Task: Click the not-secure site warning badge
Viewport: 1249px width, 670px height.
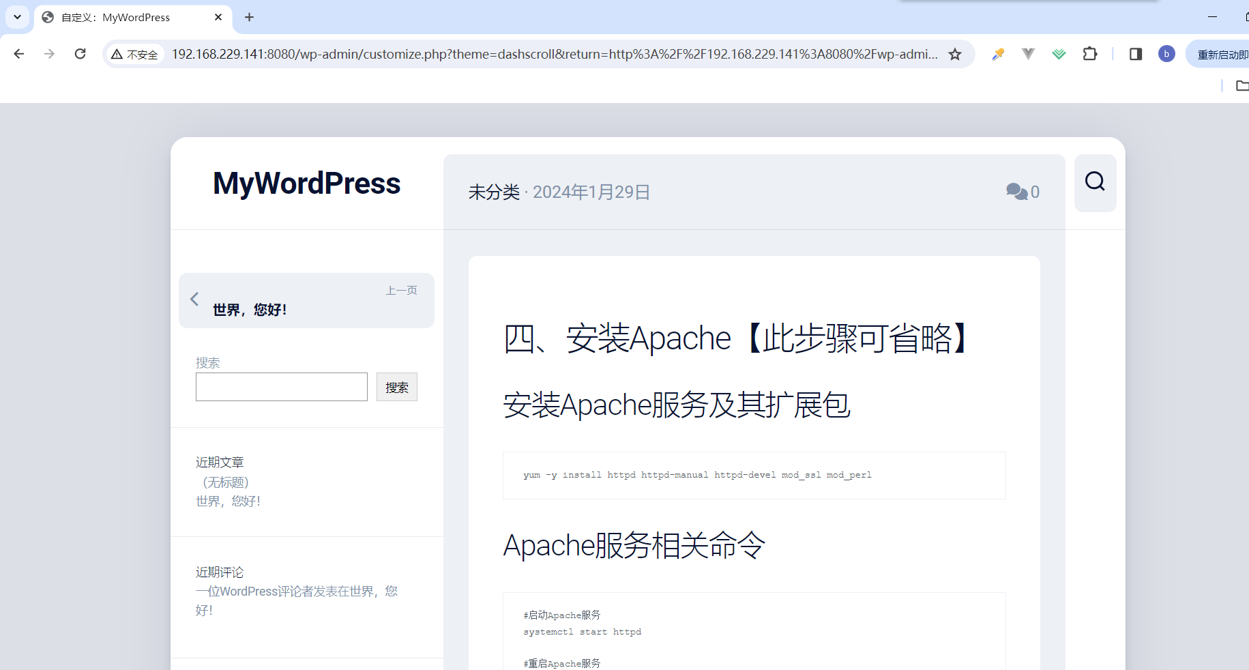Action: (x=135, y=54)
